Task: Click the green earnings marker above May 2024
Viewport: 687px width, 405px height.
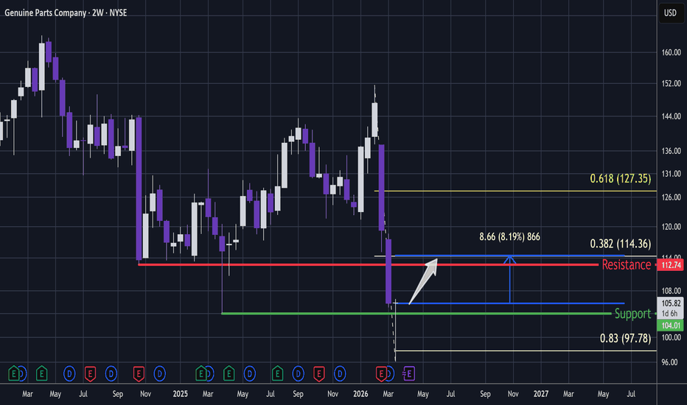Action: tap(41, 373)
